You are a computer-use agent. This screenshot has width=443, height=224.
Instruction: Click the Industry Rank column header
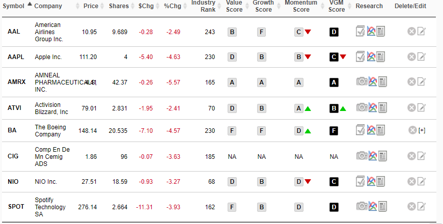click(203, 6)
